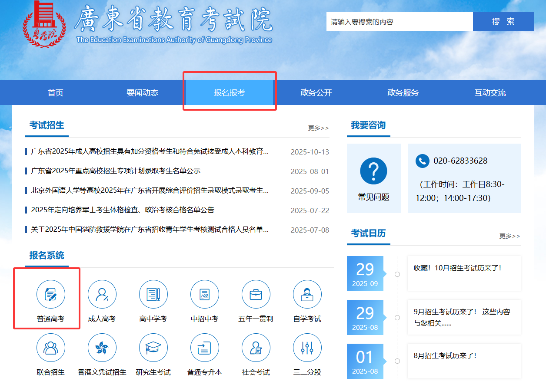This screenshot has height=391, width=546.
Task: Go to 首页 in the navigation bar
Action: pyautogui.click(x=55, y=92)
